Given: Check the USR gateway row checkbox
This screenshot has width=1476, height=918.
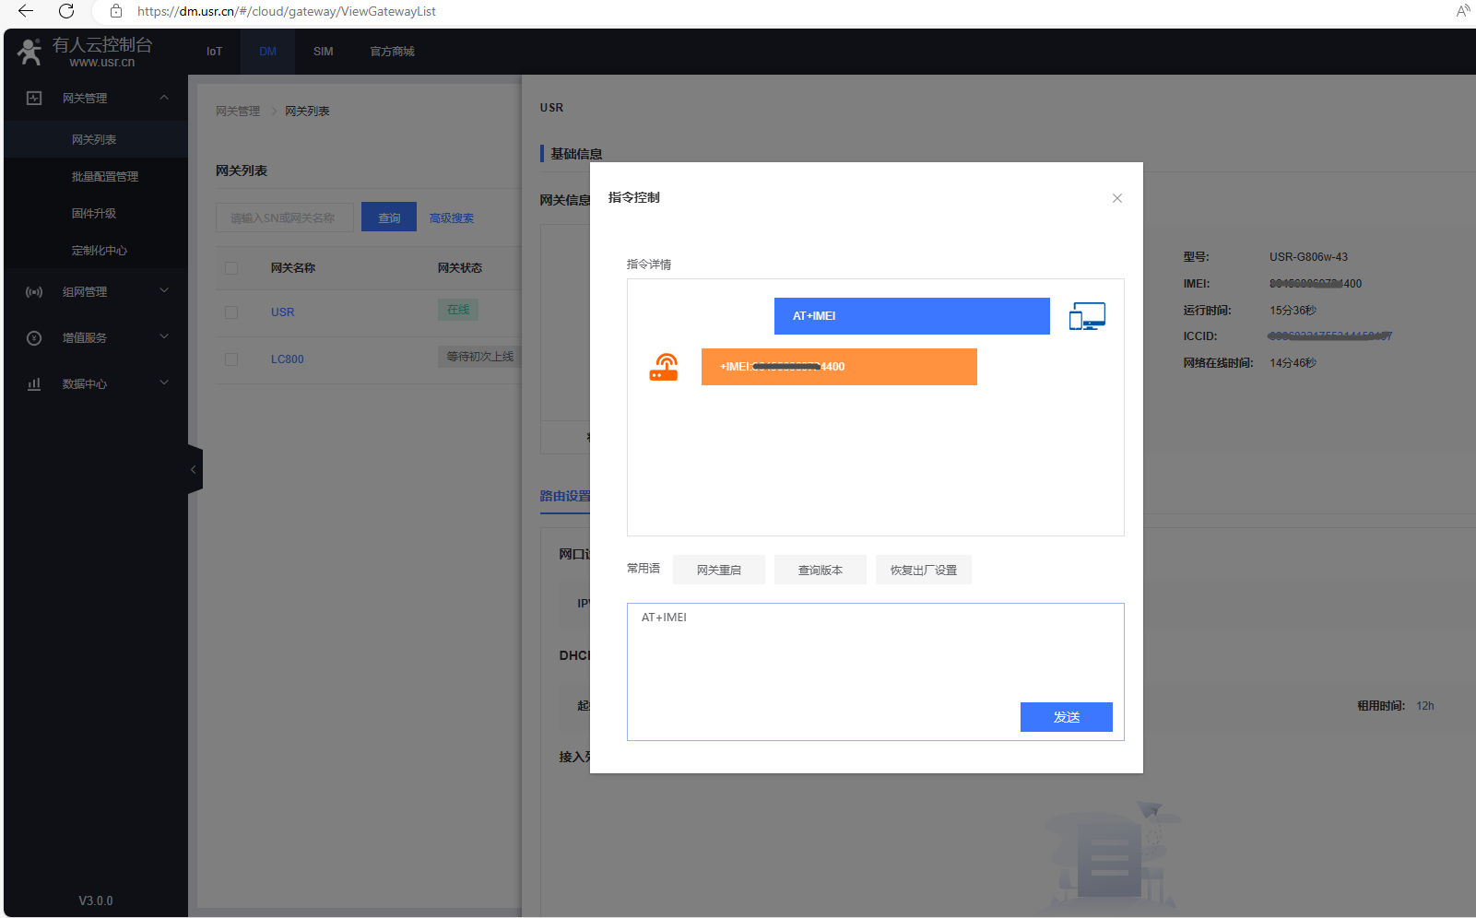Looking at the screenshot, I should [231, 312].
